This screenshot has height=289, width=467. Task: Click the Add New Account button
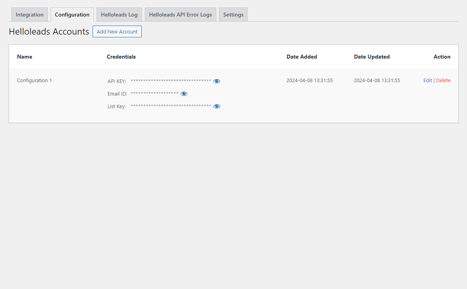117,31
